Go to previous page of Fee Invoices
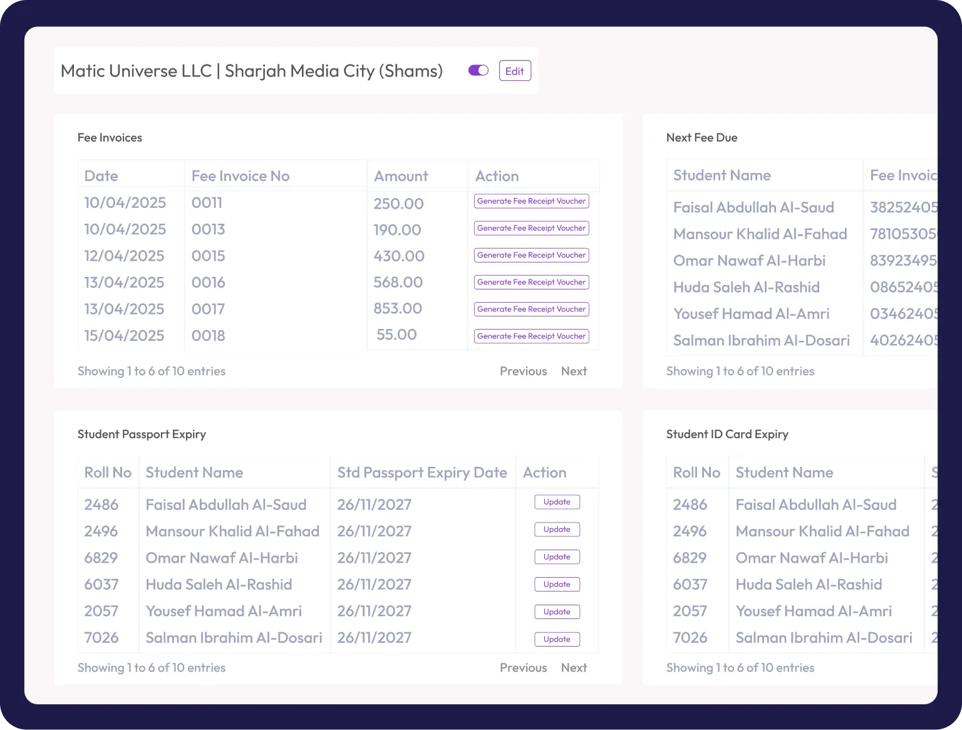The image size is (962, 730). pyautogui.click(x=523, y=371)
